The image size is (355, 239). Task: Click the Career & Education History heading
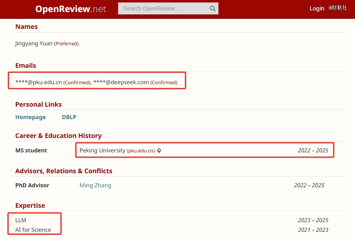(58, 136)
